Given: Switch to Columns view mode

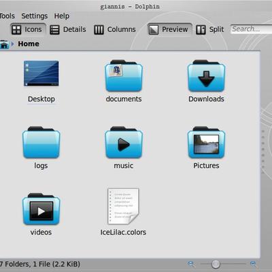Looking at the screenshot, I should click(x=115, y=29).
